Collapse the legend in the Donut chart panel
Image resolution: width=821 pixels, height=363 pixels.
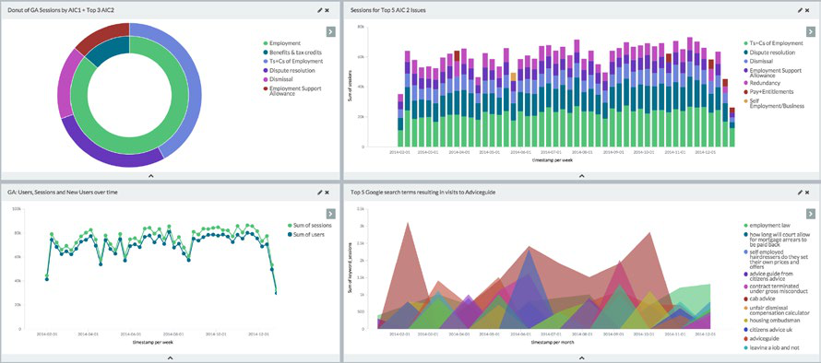click(x=330, y=31)
